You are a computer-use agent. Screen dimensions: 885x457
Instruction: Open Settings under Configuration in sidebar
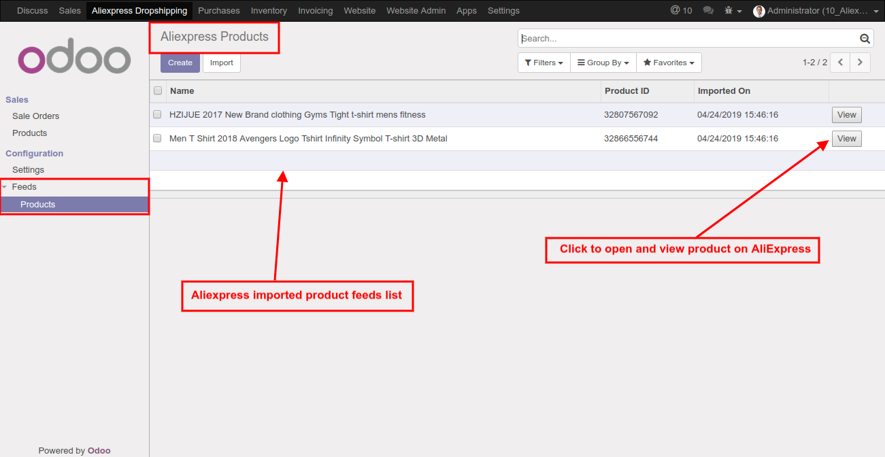point(29,170)
